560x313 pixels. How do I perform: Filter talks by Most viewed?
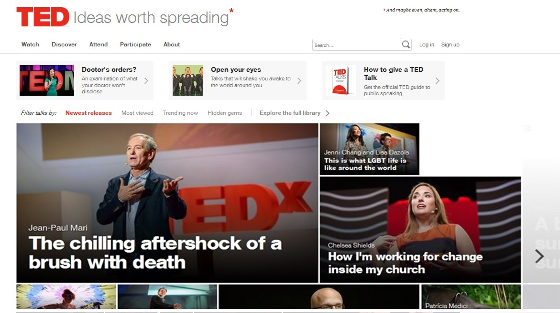click(138, 113)
